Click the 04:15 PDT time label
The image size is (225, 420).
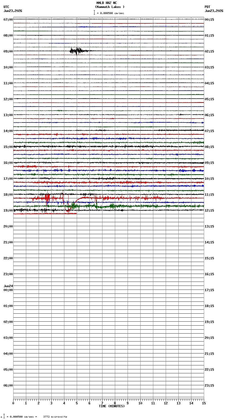(x=209, y=83)
